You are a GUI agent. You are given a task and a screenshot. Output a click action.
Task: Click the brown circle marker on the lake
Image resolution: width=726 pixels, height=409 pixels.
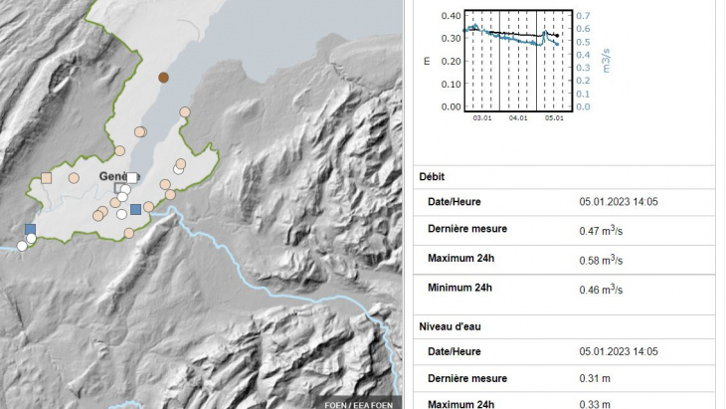point(164,78)
